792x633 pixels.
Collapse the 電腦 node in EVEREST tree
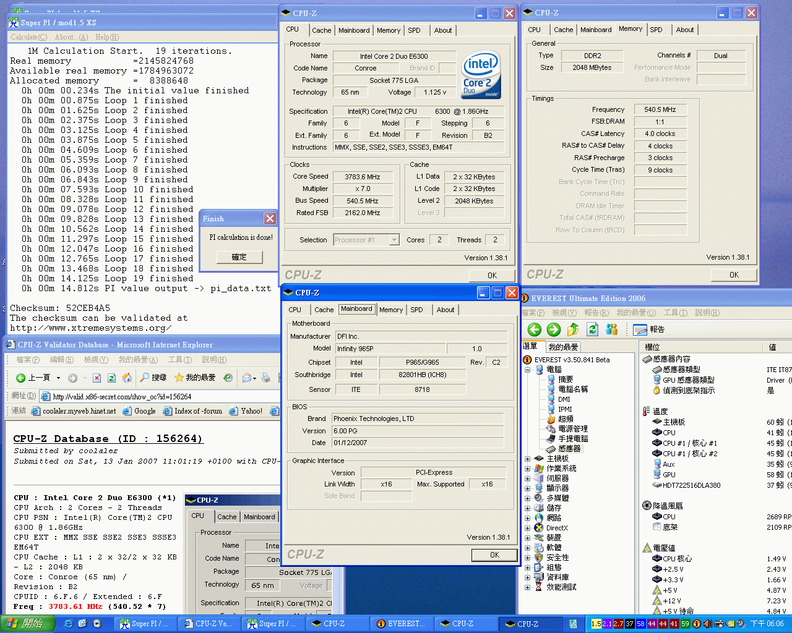click(528, 370)
